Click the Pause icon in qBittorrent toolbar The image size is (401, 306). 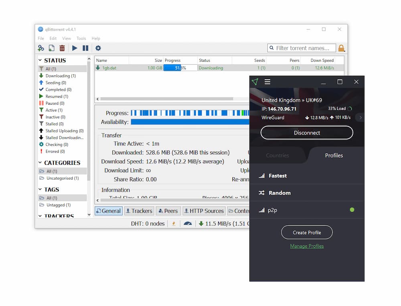point(85,48)
